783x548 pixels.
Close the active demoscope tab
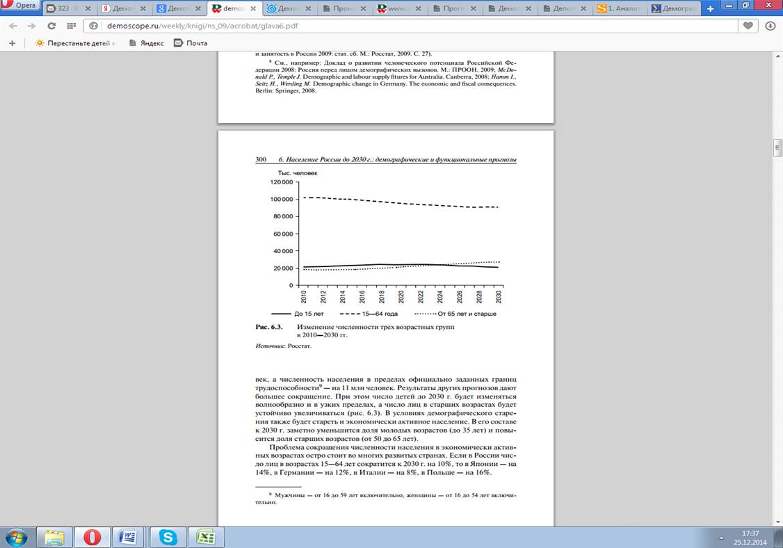click(255, 9)
